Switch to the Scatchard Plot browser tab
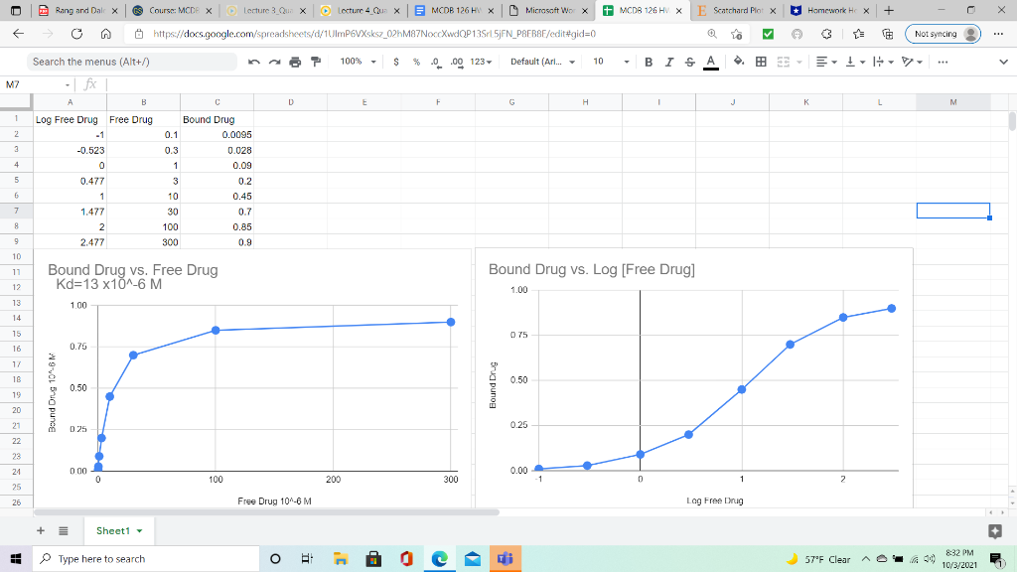The height and width of the screenshot is (572, 1017). coord(737,10)
